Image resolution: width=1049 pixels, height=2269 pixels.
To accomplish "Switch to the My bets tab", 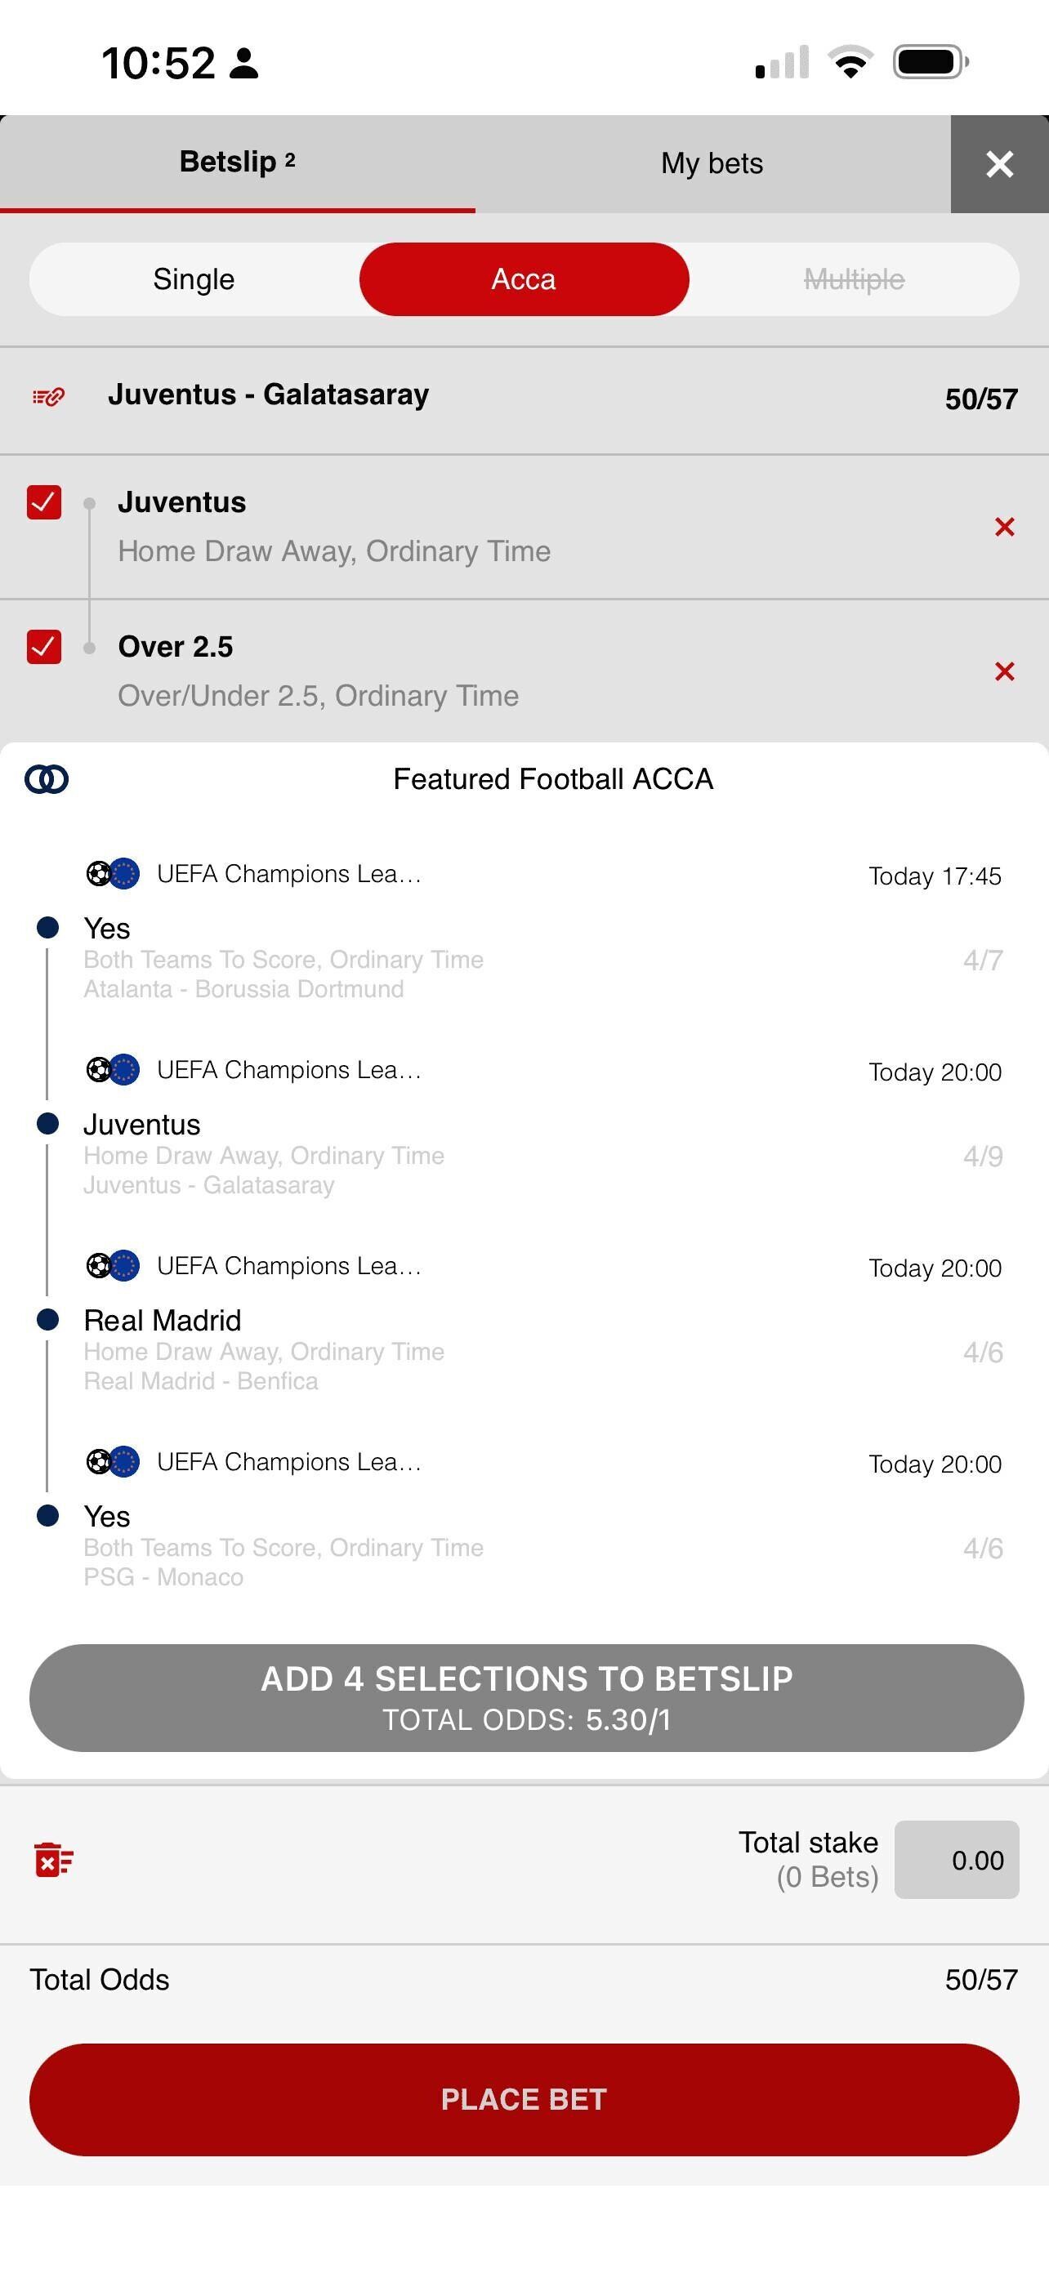I will coord(712,164).
